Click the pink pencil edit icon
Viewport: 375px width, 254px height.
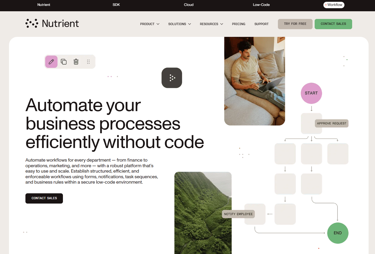click(x=51, y=62)
